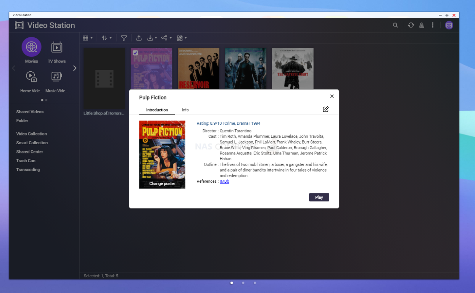Click Change poster on the poster
Viewport: 475px width, 293px height.
coord(162,184)
